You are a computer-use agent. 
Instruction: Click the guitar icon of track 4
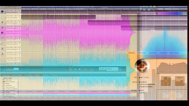(x=2, y=28)
